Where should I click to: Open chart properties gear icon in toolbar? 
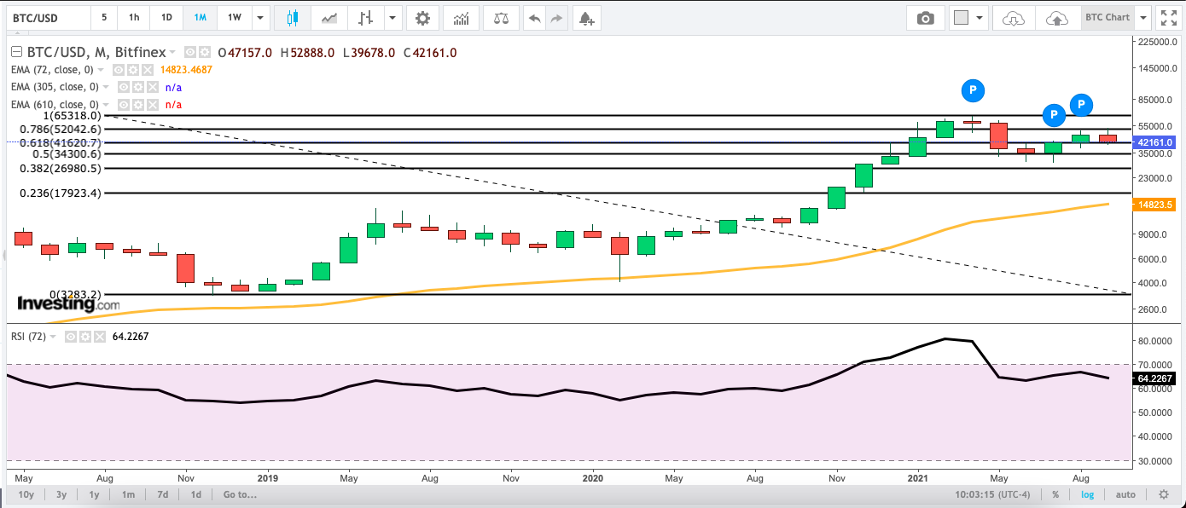422,18
